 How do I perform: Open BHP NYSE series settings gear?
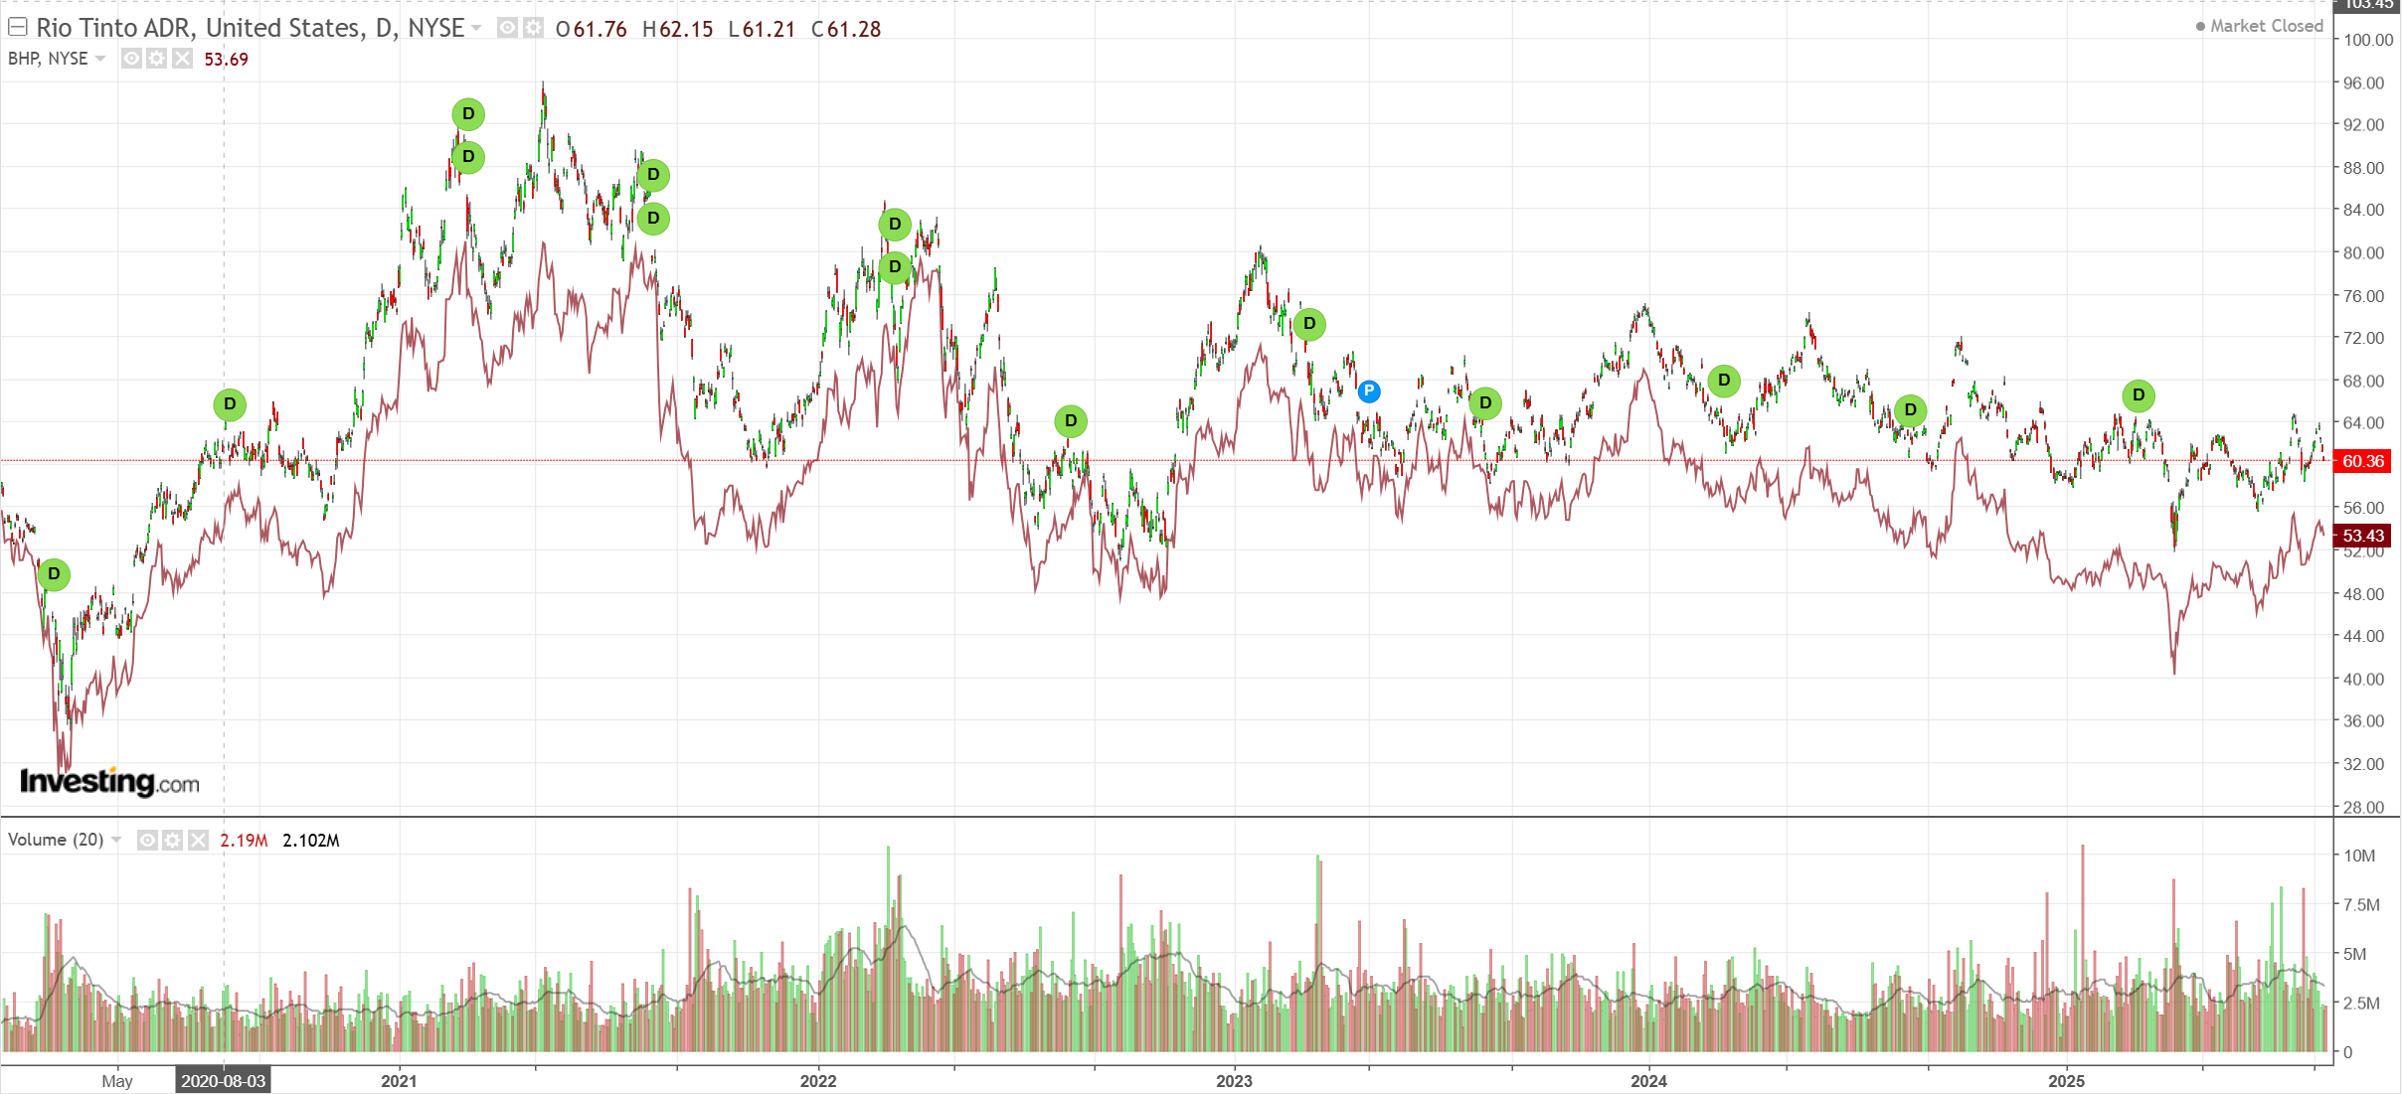point(156,59)
